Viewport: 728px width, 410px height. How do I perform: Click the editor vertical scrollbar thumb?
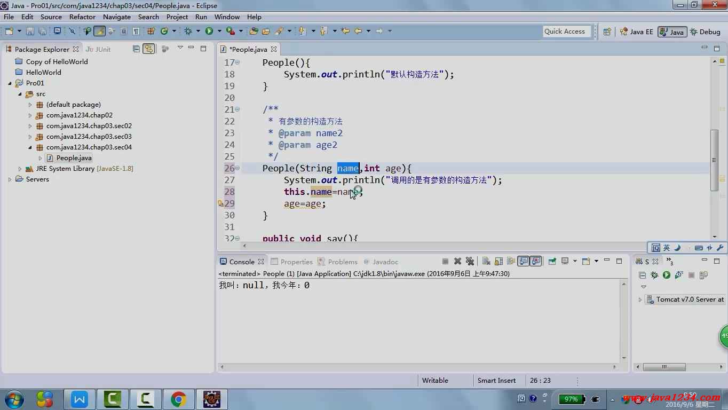(x=714, y=160)
